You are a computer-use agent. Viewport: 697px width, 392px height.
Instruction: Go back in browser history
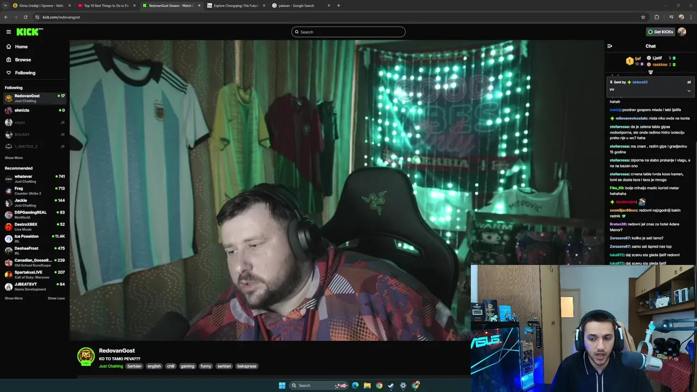[5, 17]
